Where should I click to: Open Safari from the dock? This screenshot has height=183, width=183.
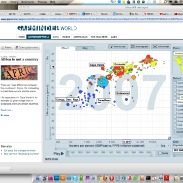[x=118, y=178]
